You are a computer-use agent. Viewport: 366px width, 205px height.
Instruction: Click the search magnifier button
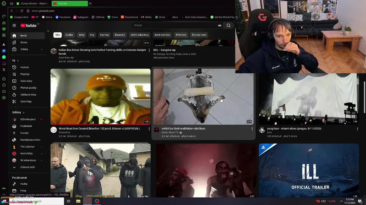point(228,25)
